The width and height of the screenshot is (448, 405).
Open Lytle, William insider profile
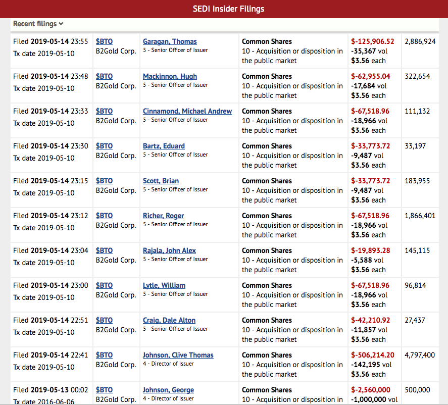click(x=164, y=285)
